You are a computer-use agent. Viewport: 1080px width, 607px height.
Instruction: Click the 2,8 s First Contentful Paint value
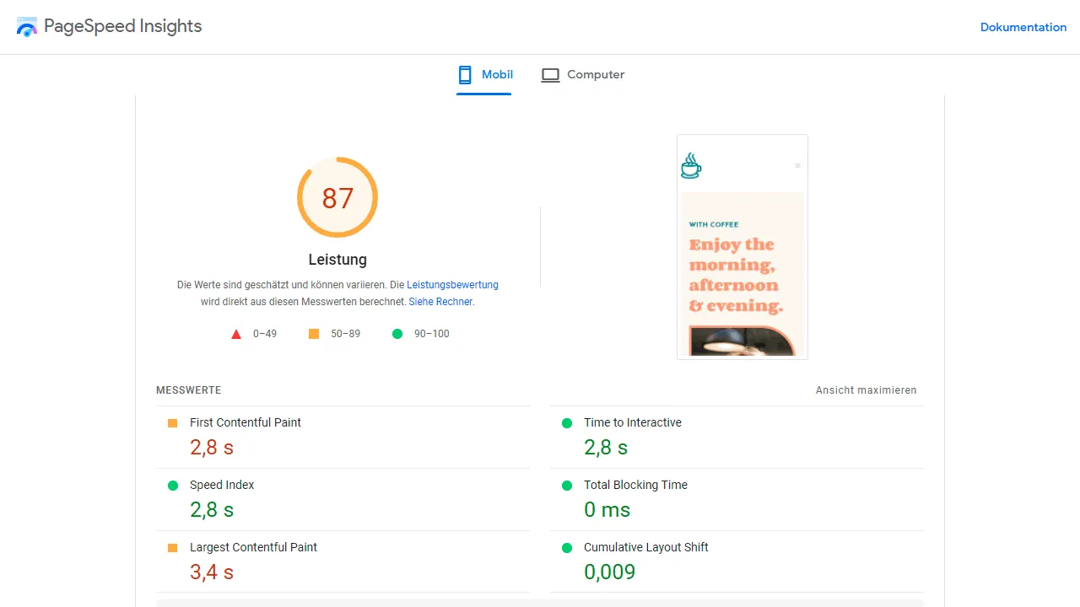[212, 448]
